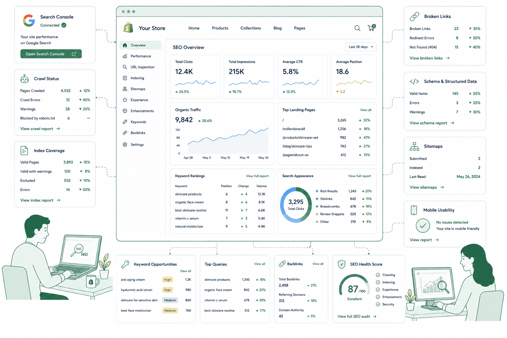Open the Home menu item
The image size is (507, 338).
click(x=194, y=28)
